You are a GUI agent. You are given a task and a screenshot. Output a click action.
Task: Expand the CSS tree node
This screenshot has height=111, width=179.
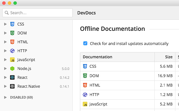[x=5, y=24]
